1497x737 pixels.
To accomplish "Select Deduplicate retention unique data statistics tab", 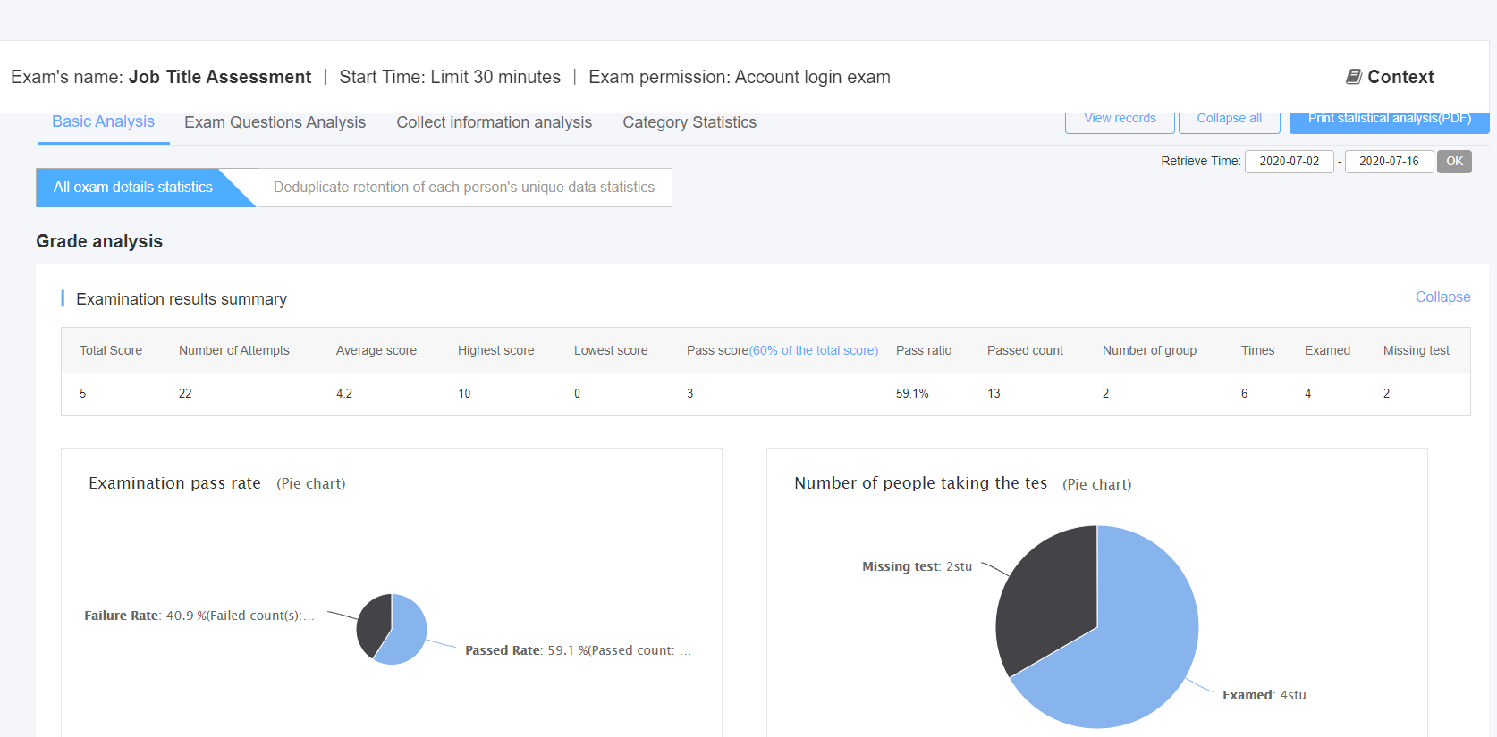I will [x=464, y=188].
